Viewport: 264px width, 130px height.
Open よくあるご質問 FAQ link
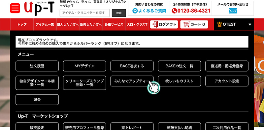tap(152, 11)
